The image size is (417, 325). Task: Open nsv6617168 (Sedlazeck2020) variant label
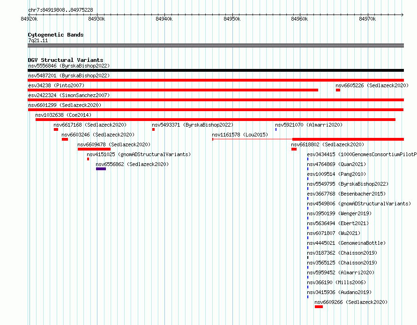[x=90, y=125]
